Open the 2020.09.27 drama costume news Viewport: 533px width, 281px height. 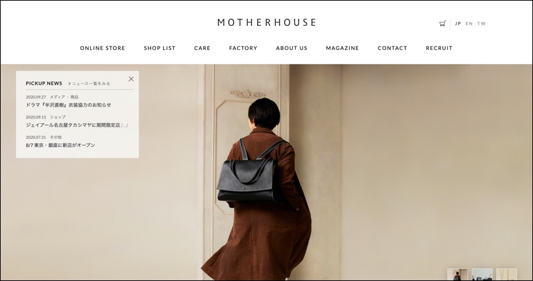pos(69,105)
